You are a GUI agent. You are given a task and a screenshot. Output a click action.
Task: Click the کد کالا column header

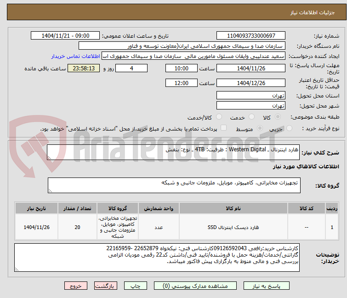point(307,208)
